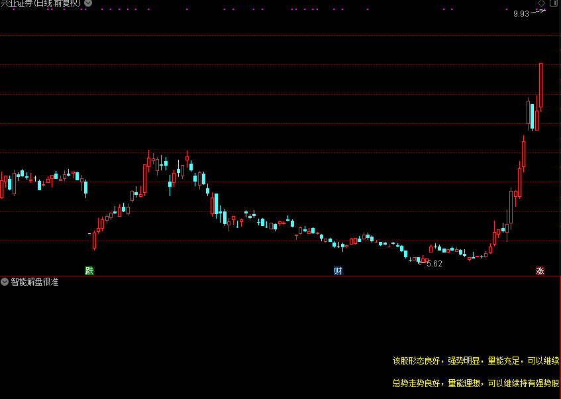Click the green 跌 event marker
561x399 pixels.
[89, 271]
